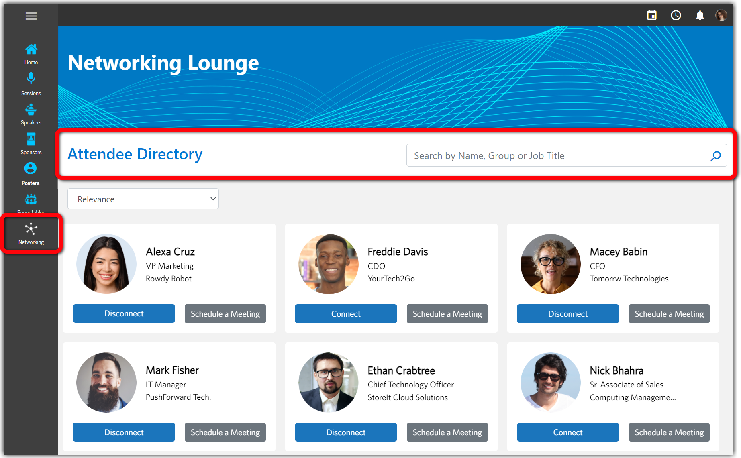
Task: Open Speakers in sidebar
Action: pos(31,114)
